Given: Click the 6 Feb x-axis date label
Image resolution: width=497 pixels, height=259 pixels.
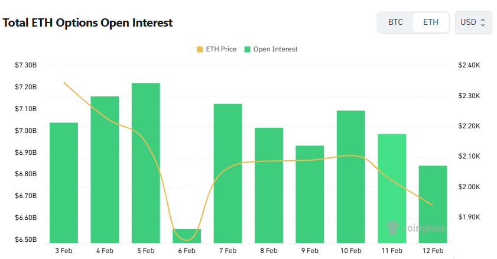Looking at the screenshot, I should (187, 251).
